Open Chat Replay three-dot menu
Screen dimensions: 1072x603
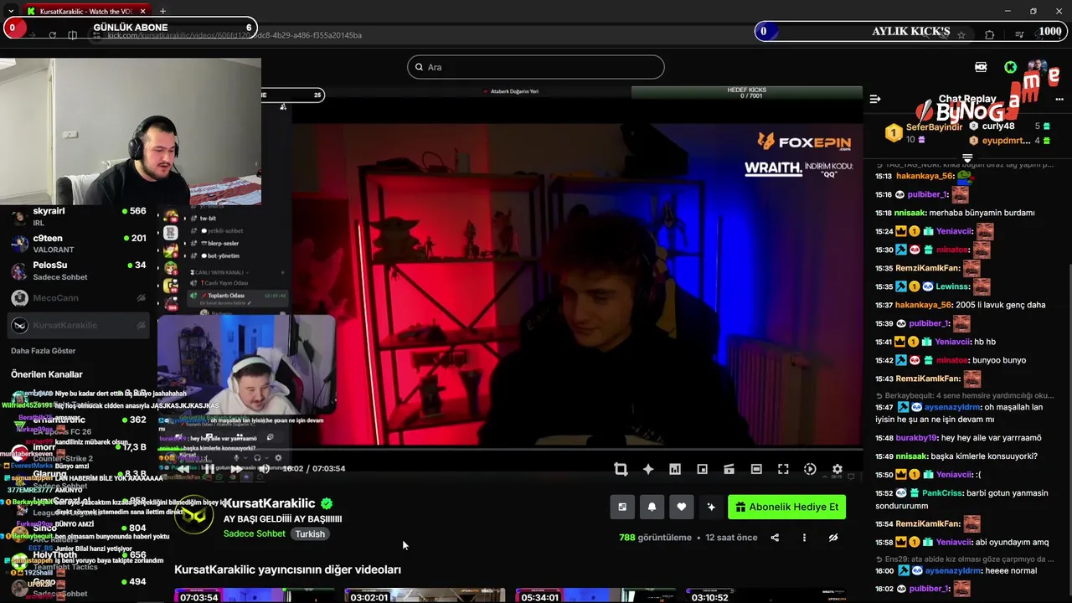pyautogui.click(x=1059, y=99)
